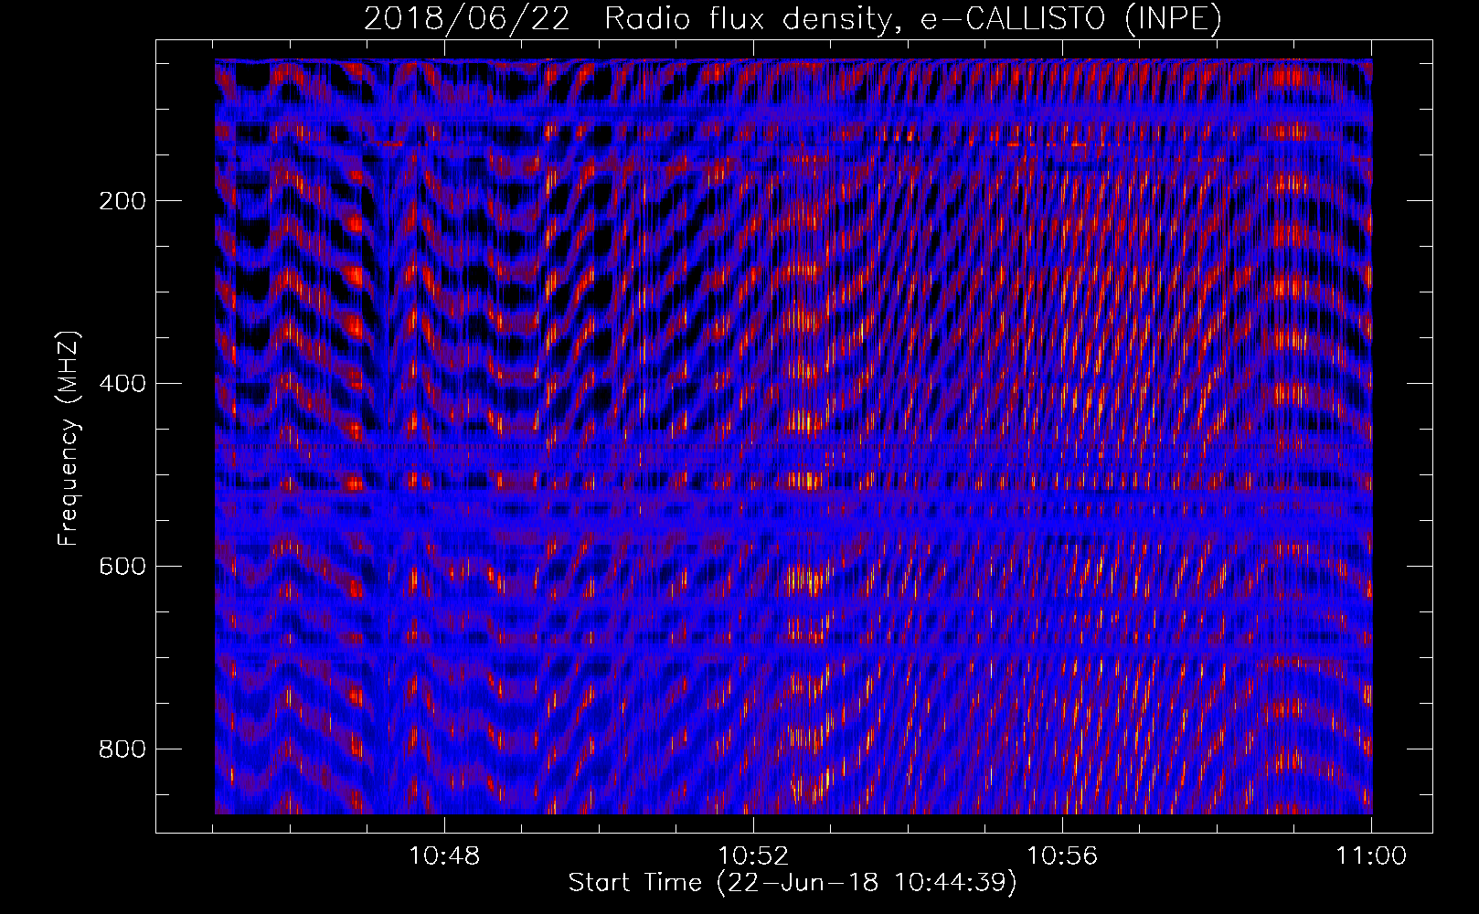
Task: Click the 10:48 time tick label
Action: pyautogui.click(x=444, y=856)
